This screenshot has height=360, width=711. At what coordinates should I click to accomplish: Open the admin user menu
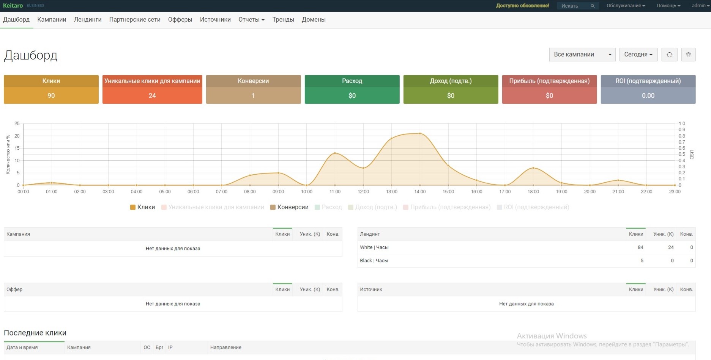click(x=700, y=6)
